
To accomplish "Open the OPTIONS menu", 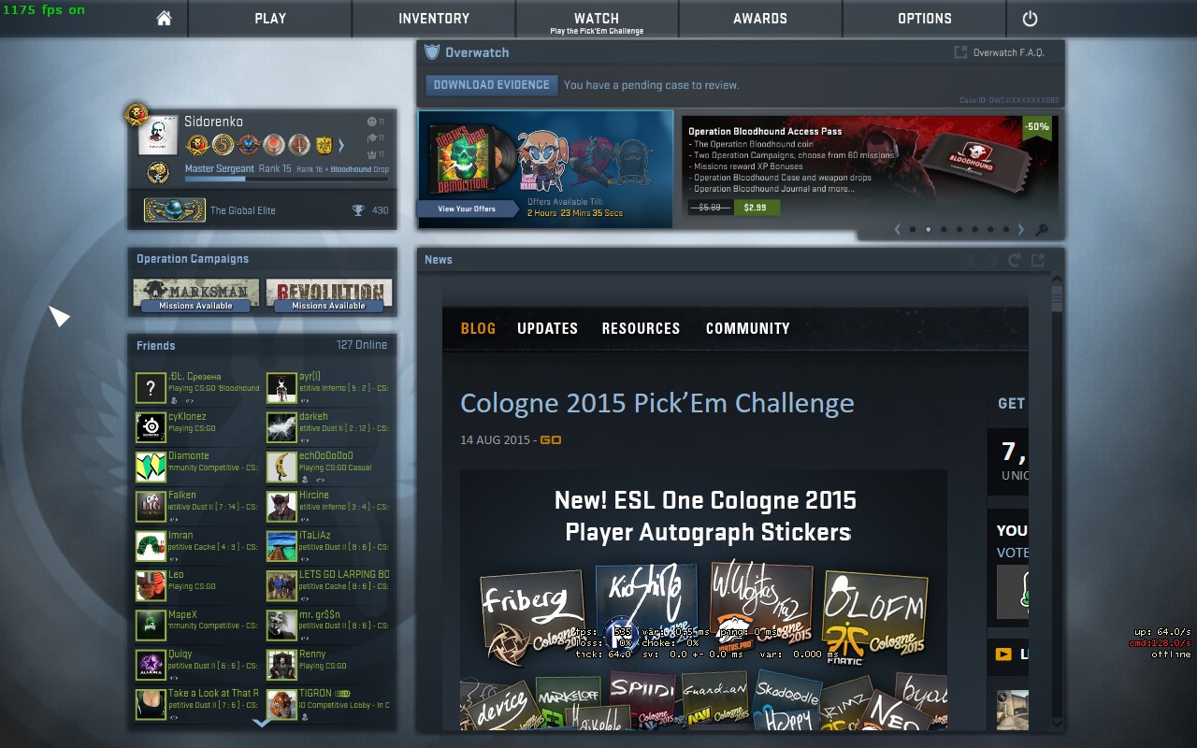I will 925,18.
